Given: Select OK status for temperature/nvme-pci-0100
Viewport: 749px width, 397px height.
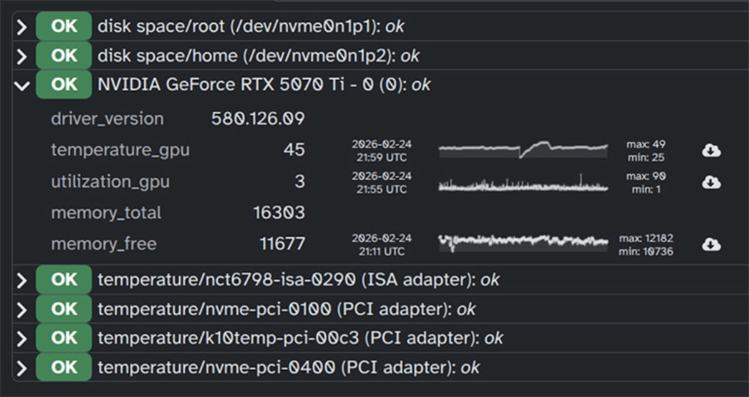Looking at the screenshot, I should point(63,308).
